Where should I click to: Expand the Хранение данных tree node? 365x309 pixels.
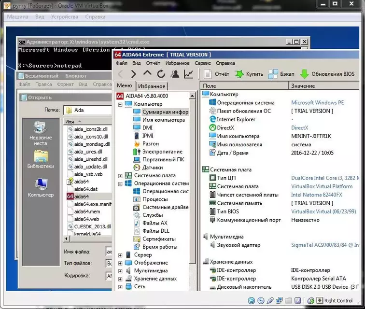(x=120, y=279)
